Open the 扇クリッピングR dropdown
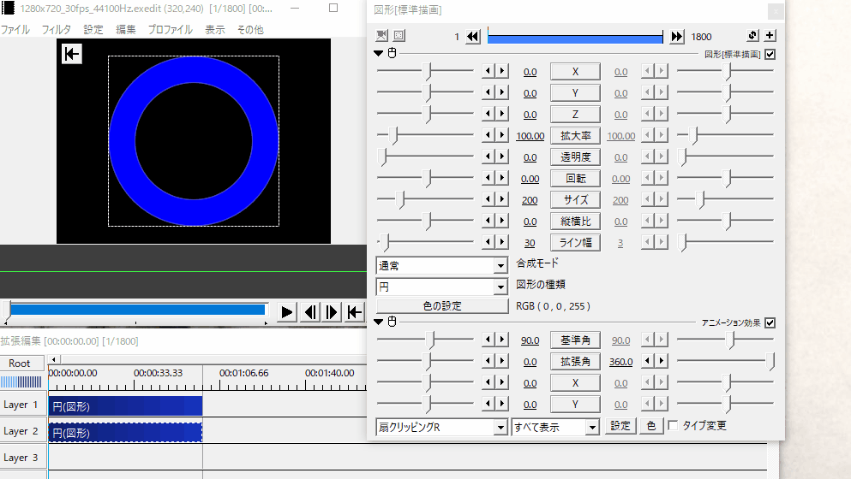 coord(441,426)
